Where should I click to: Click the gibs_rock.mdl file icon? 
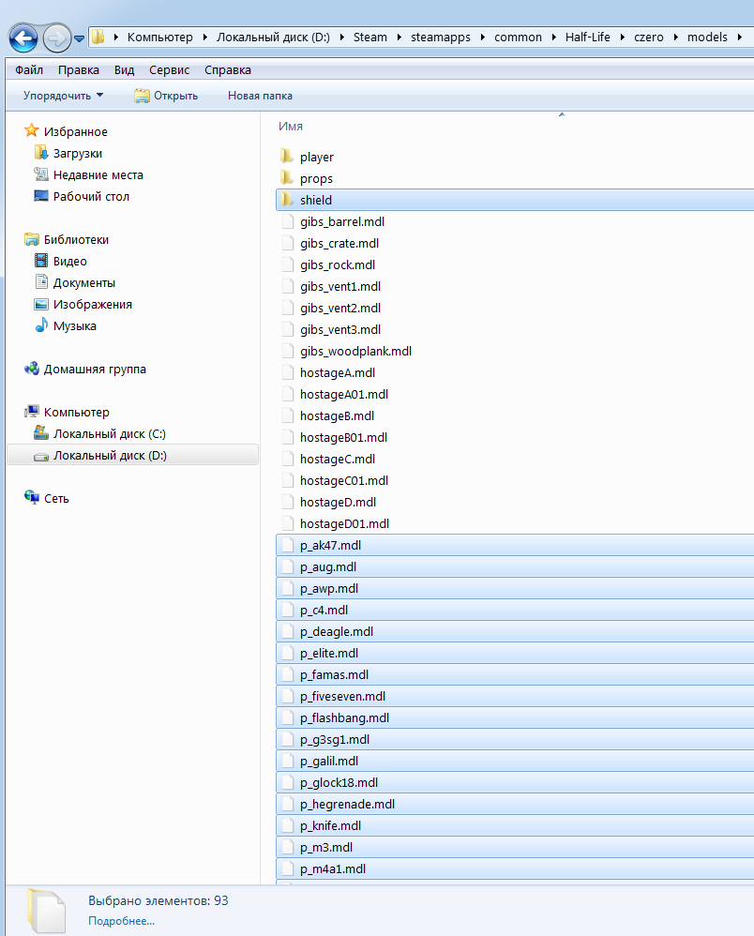[x=288, y=264]
